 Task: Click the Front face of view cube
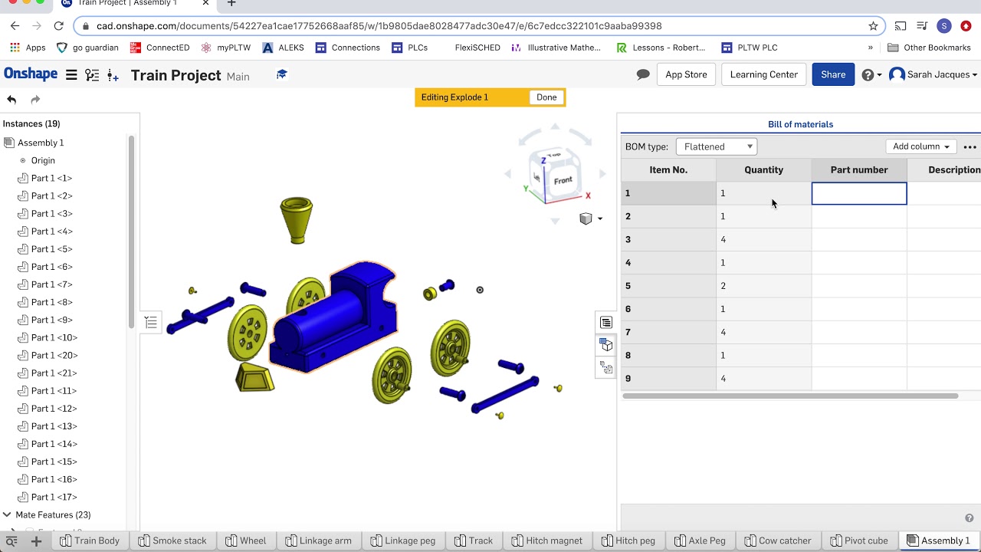click(x=563, y=180)
